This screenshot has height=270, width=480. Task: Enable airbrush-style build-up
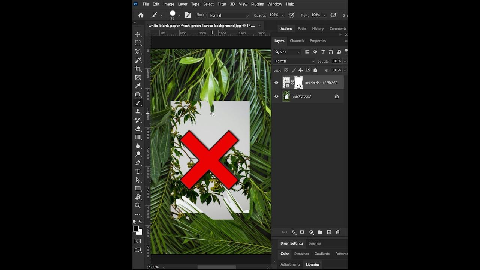(333, 15)
